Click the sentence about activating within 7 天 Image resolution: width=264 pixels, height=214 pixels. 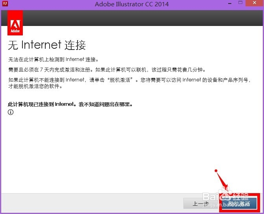[x=107, y=70]
